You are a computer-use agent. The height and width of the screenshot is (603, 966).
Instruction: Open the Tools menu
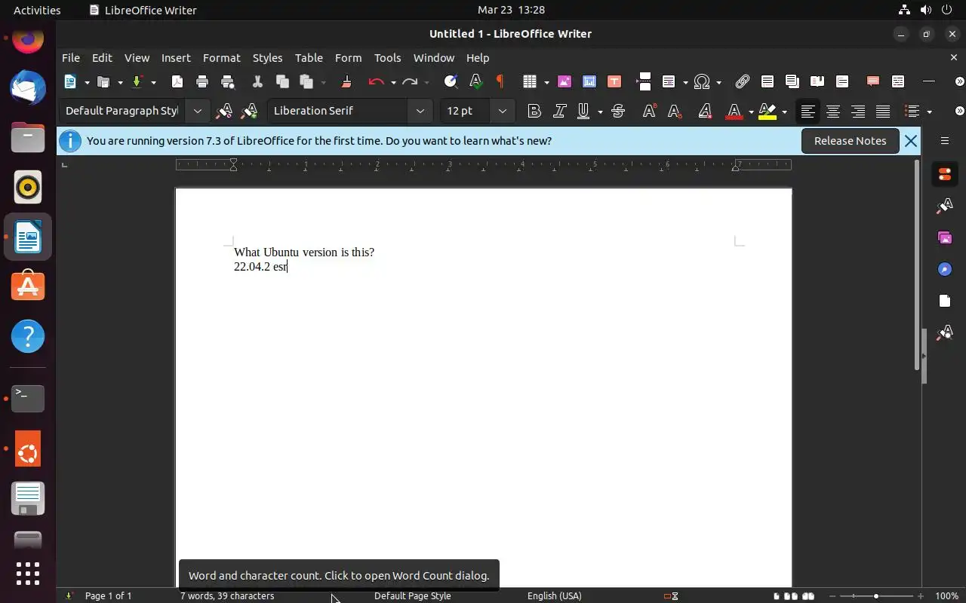point(387,57)
